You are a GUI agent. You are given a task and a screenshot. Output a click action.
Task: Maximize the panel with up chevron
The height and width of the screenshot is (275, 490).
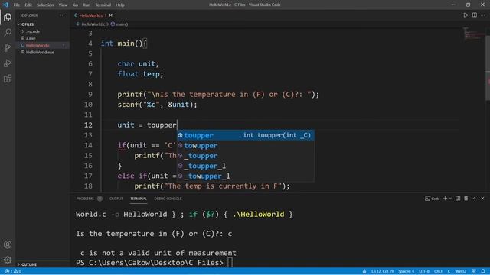[x=475, y=199]
